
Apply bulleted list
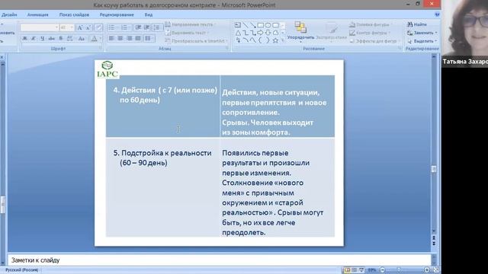[x=112, y=27]
